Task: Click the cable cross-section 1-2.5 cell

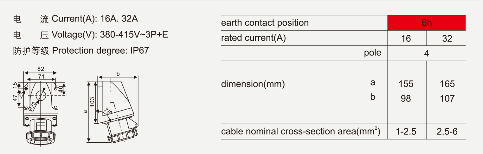Action: (x=406, y=132)
